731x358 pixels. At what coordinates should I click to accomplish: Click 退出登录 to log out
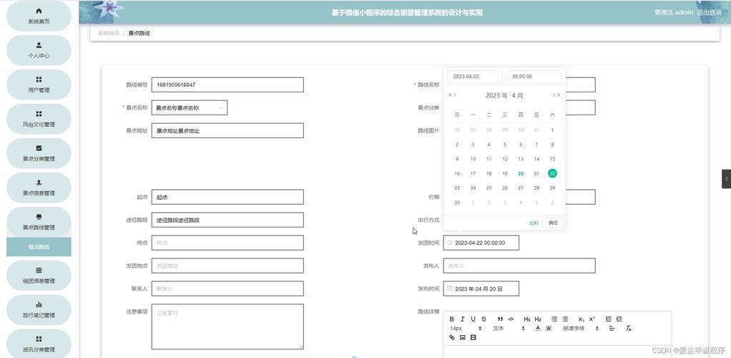click(x=709, y=13)
